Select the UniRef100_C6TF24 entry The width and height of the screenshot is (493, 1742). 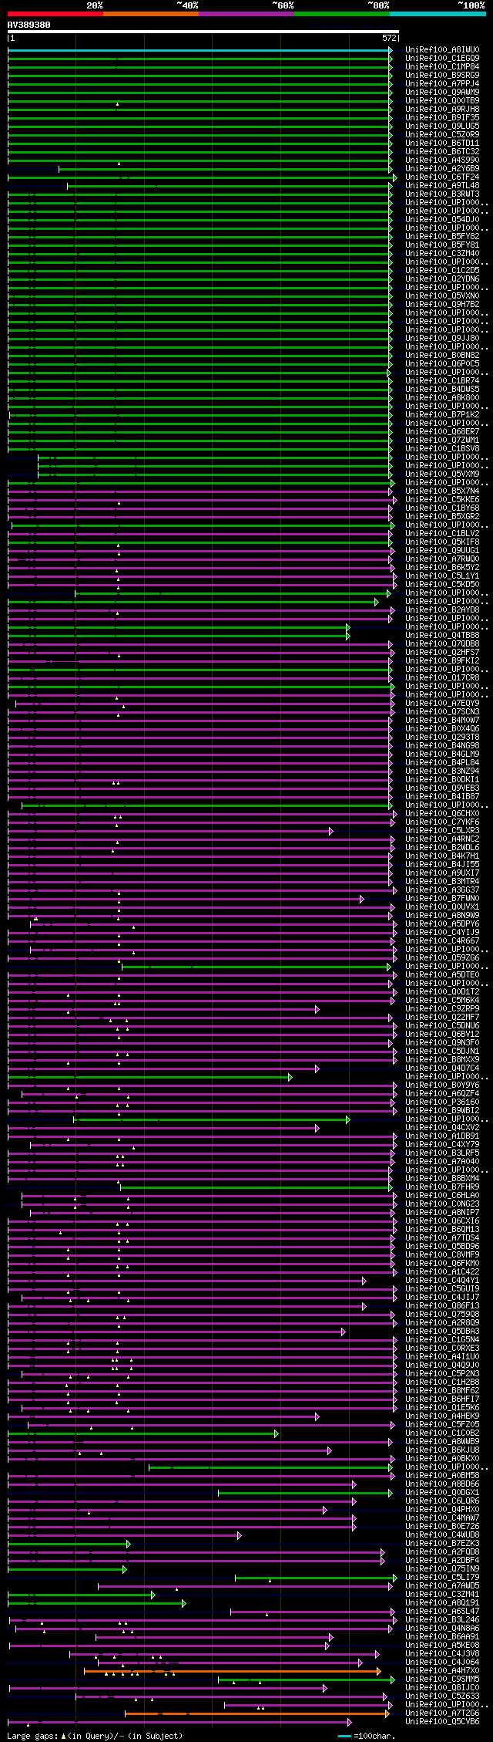tap(442, 177)
